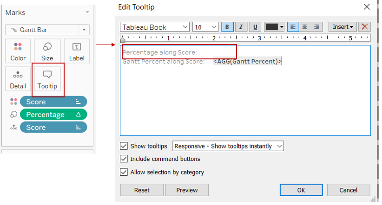This screenshot has width=382, height=205.
Task: Toggle Include command buttons checkbox
Action: tap(124, 159)
